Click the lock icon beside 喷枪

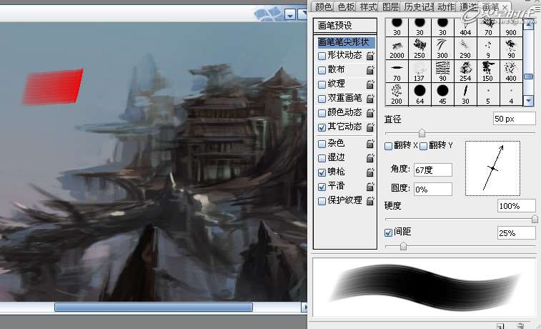point(370,172)
